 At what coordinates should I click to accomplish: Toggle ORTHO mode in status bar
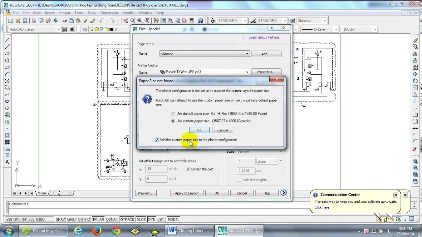click(84, 219)
